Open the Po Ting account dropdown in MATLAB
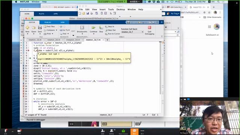240x135 pixels. click(x=175, y=13)
